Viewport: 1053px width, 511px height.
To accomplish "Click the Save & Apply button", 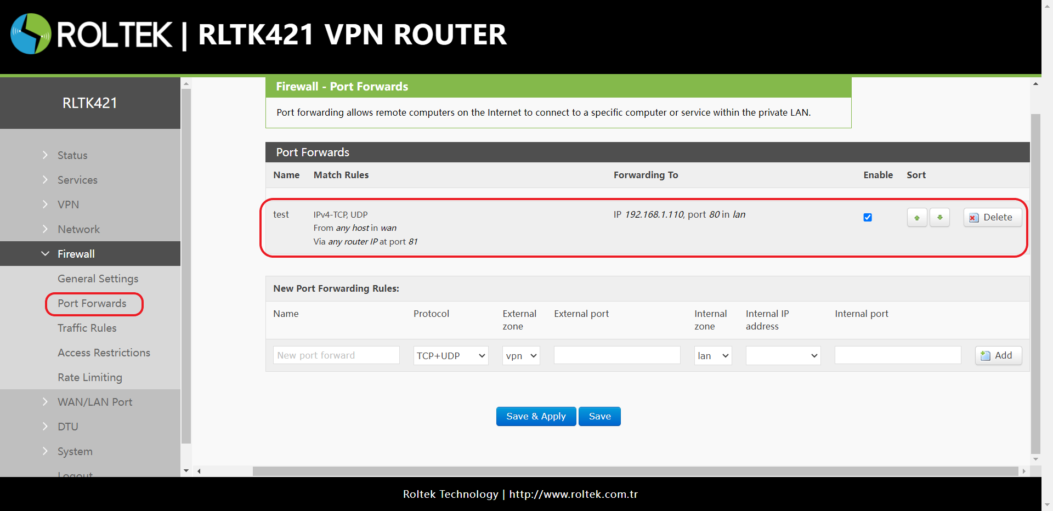I will coord(536,416).
